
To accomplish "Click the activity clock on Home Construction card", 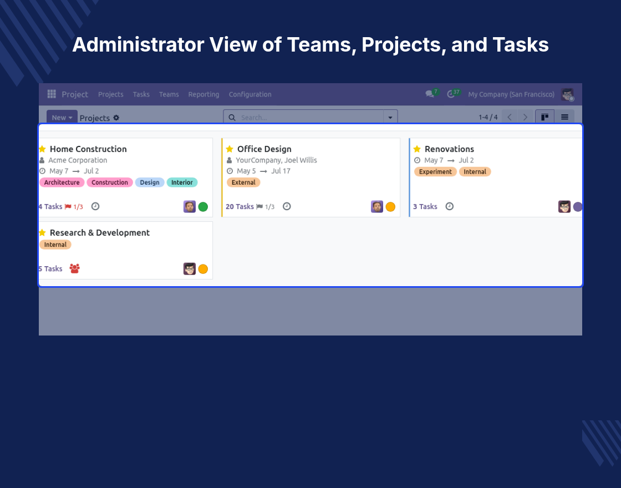I will pos(95,206).
